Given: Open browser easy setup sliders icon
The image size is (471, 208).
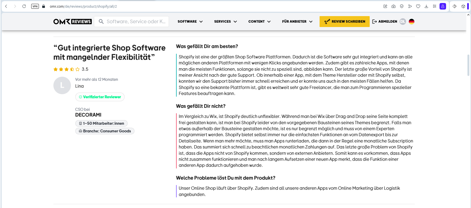Looking at the screenshot, I should pos(435,6).
